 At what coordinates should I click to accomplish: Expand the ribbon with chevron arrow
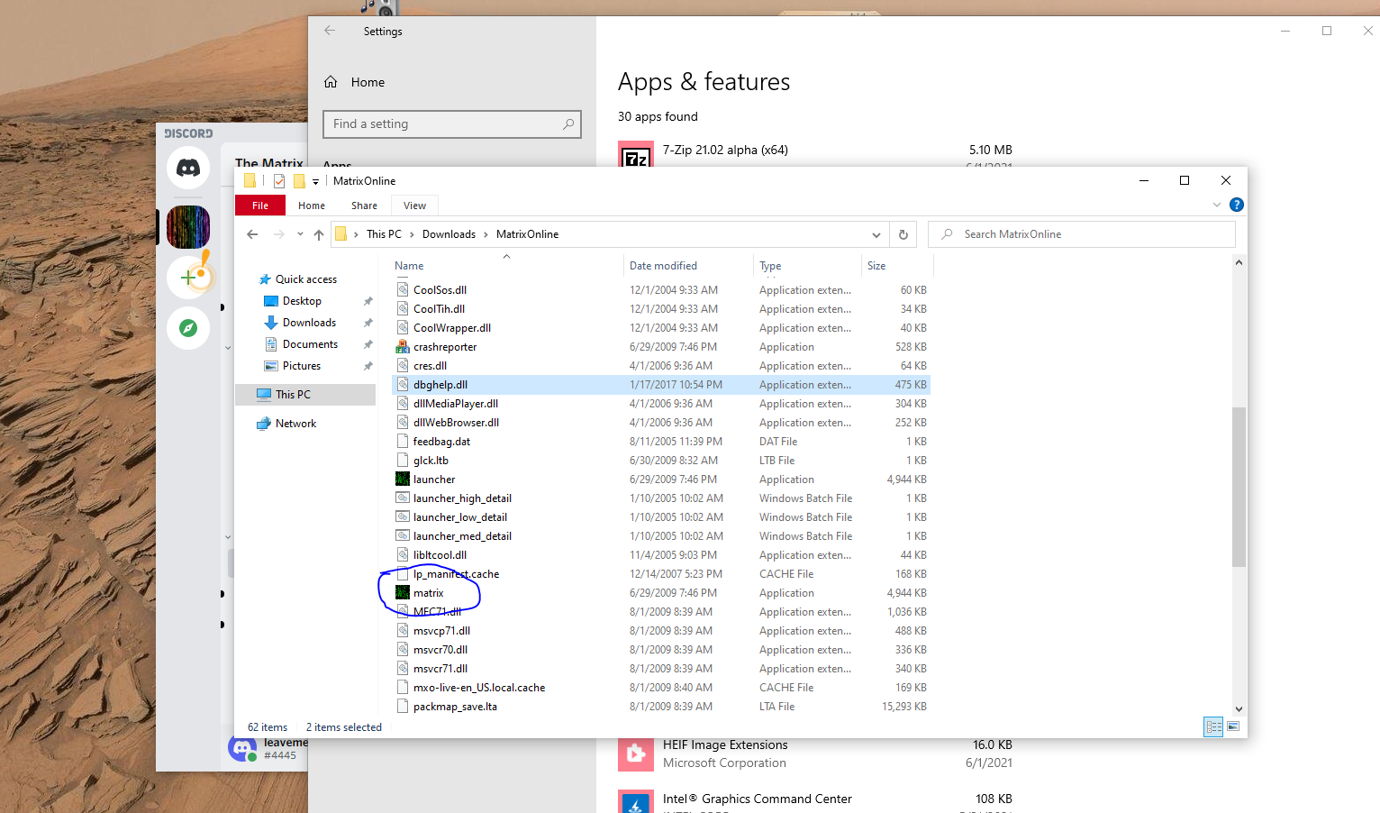click(x=1217, y=205)
